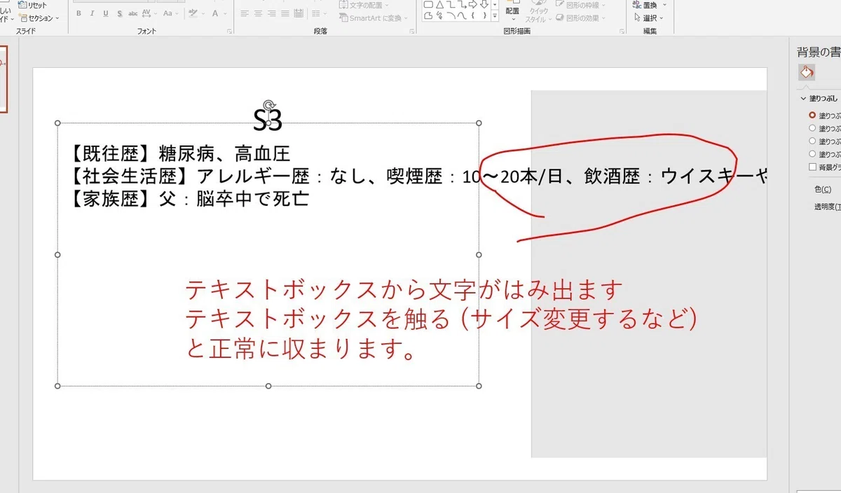This screenshot has width=841, height=493.
Task: Select down arrow shape in gallery
Action: click(484, 4)
